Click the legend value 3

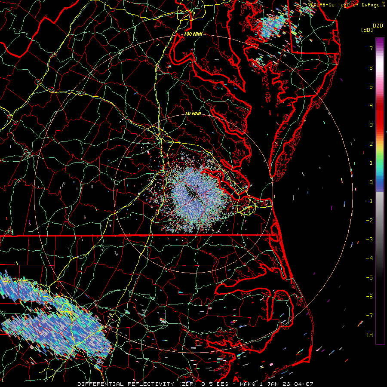coord(371,125)
